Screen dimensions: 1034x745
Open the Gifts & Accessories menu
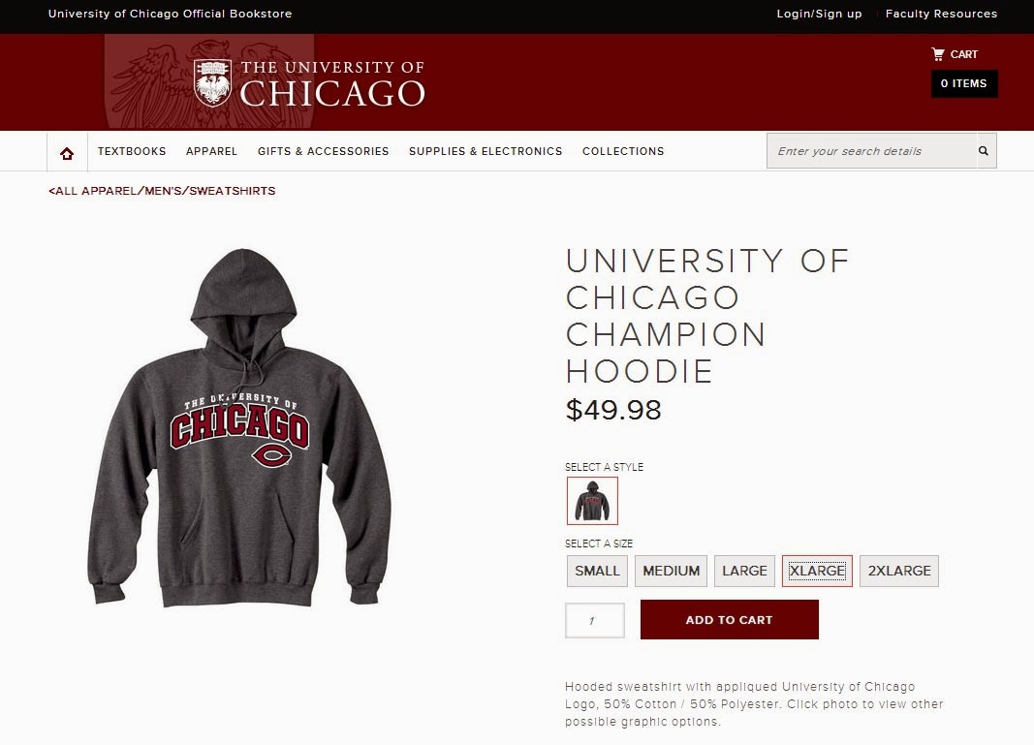tap(323, 151)
